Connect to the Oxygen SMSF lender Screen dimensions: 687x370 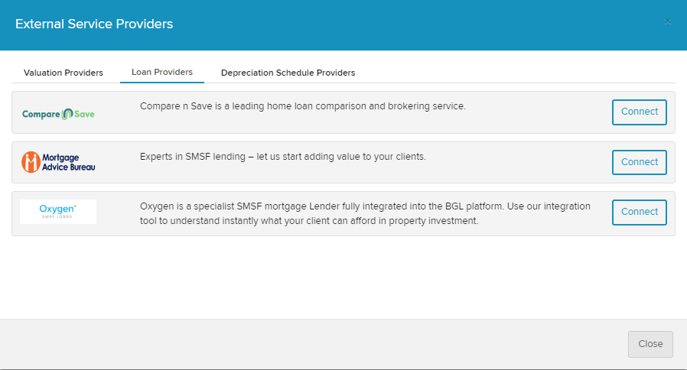coord(639,212)
